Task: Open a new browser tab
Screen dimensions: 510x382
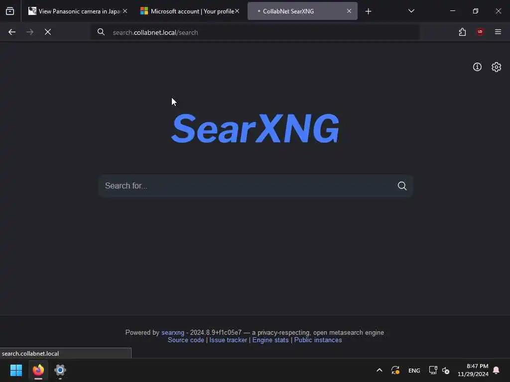Action: 368,11
